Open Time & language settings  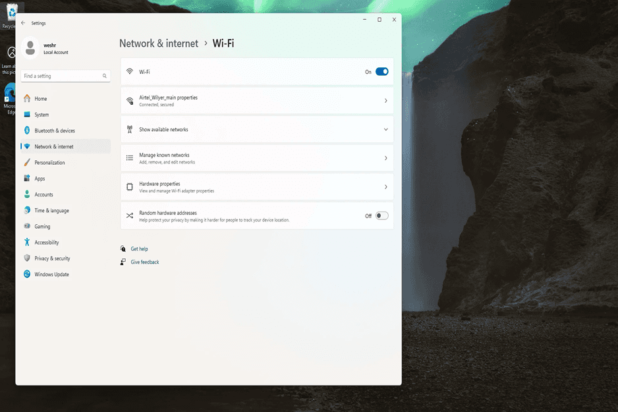(65, 210)
